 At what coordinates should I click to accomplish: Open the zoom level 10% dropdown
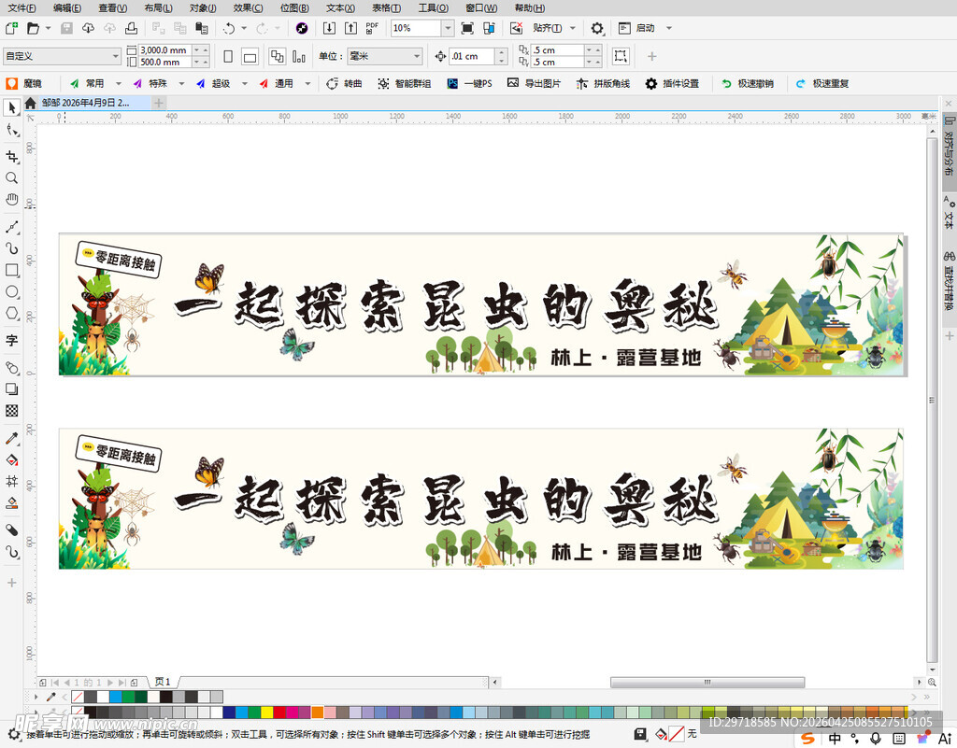point(448,28)
